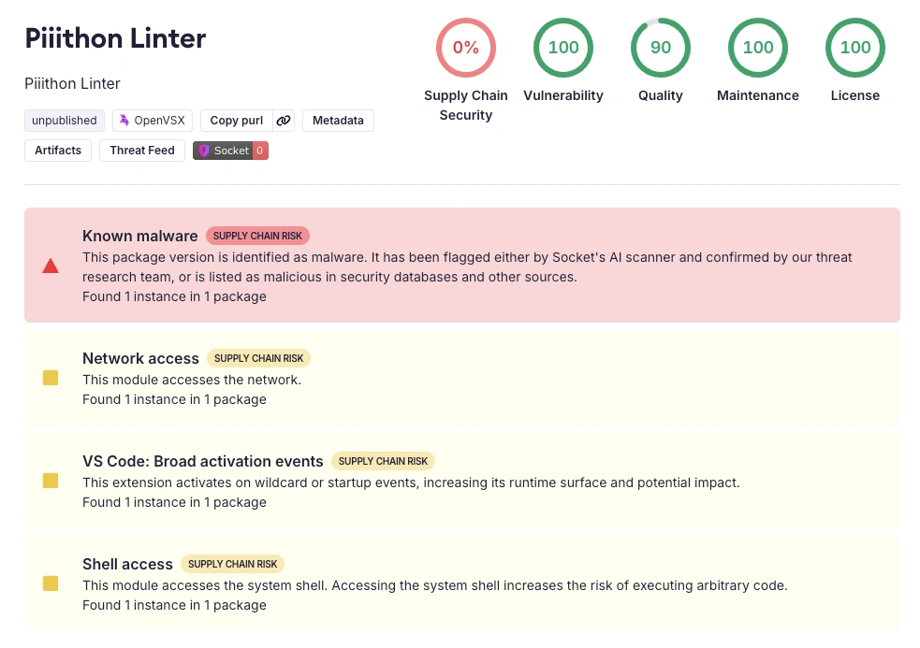Click the yellow Shell access square icon
This screenshot has height=648, width=920.
click(x=51, y=583)
